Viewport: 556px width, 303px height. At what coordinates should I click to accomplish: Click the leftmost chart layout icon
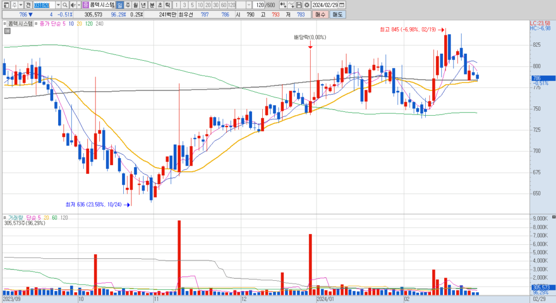6,5
